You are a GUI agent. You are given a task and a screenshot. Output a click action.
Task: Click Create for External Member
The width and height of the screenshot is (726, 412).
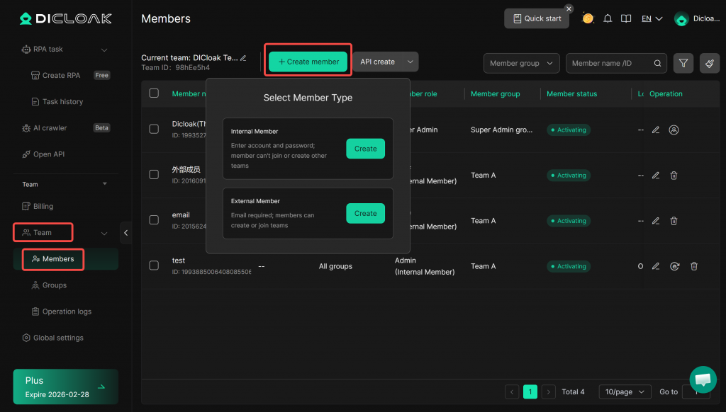point(365,213)
